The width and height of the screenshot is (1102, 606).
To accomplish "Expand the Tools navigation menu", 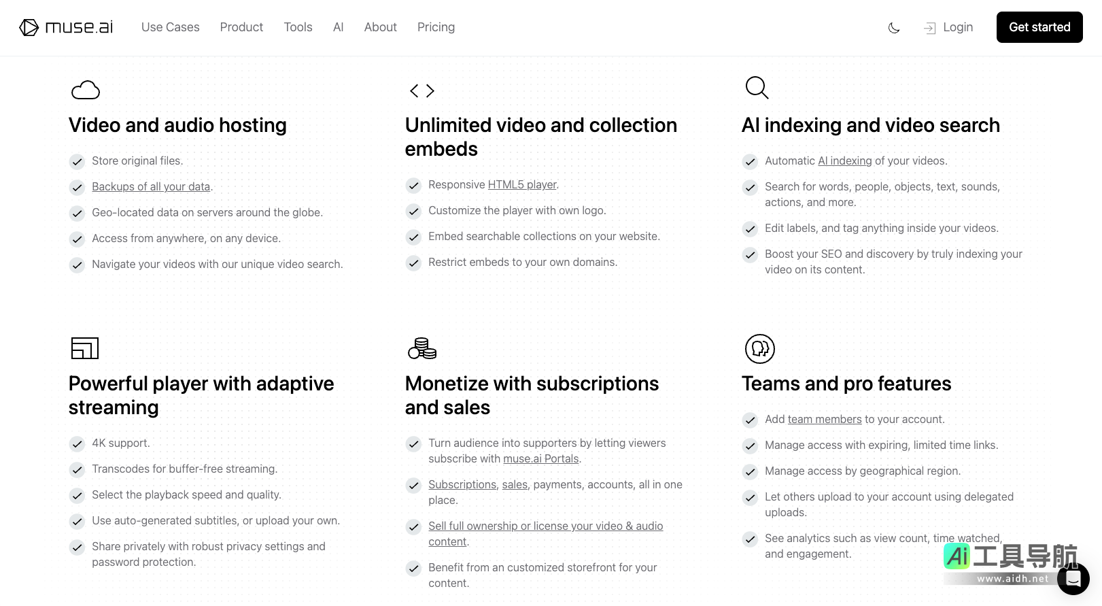I will 298,27.
